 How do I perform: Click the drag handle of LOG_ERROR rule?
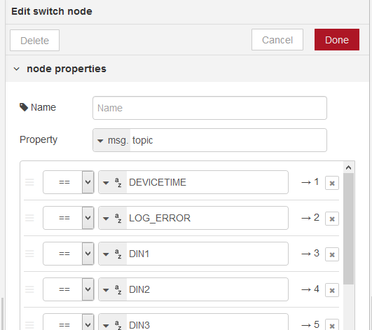click(x=29, y=218)
